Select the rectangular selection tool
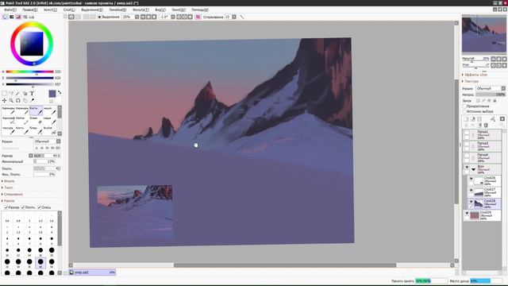The height and width of the screenshot is (286, 508). pyautogui.click(x=4, y=94)
